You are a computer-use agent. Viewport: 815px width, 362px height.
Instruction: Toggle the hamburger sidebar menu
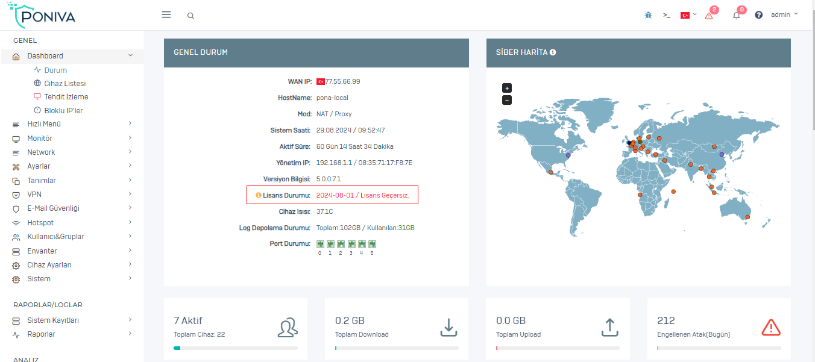166,15
